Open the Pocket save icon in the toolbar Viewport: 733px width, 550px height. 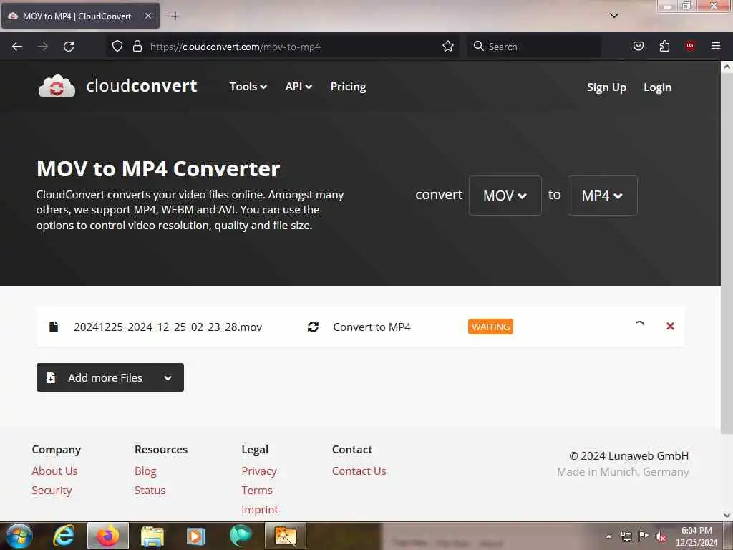click(639, 46)
